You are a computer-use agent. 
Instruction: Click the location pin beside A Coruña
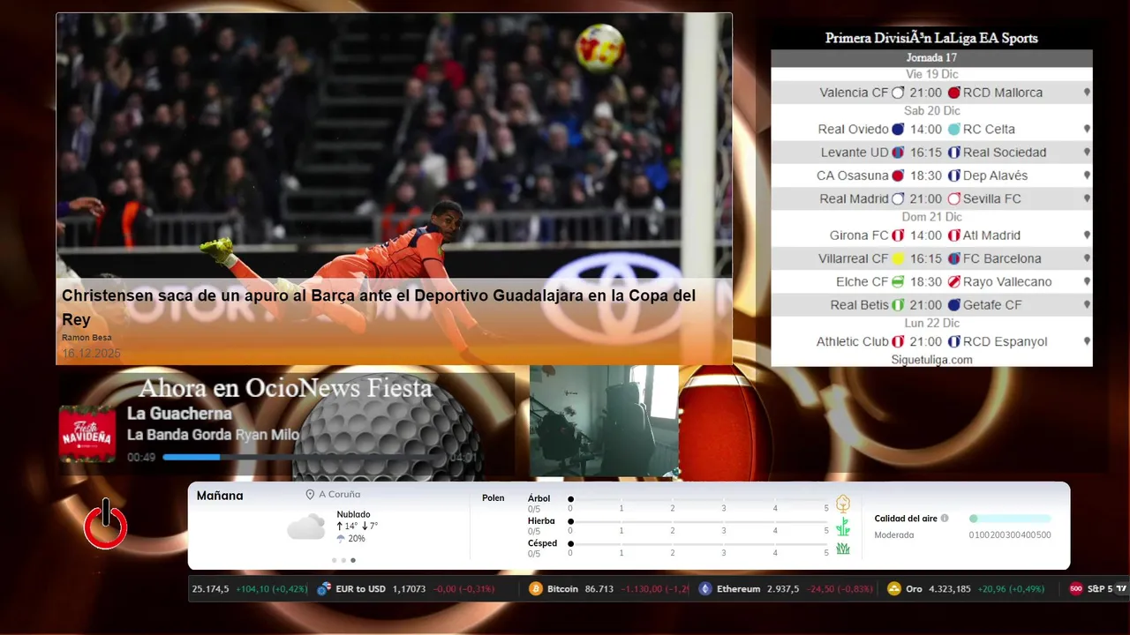click(310, 495)
